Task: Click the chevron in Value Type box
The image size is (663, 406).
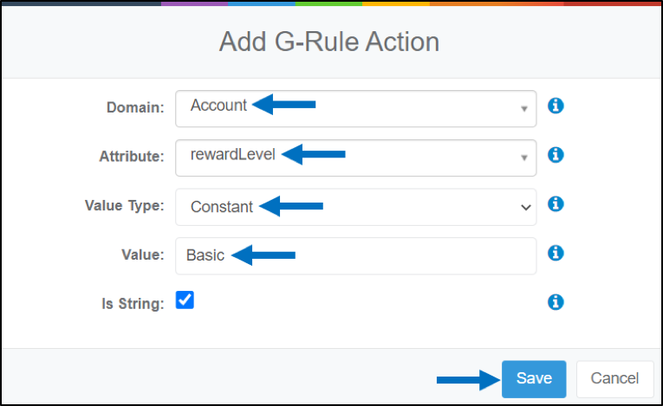Action: [x=525, y=208]
